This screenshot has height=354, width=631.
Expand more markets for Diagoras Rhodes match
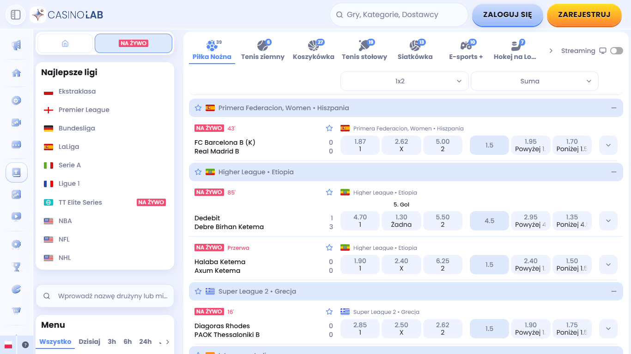click(608, 329)
